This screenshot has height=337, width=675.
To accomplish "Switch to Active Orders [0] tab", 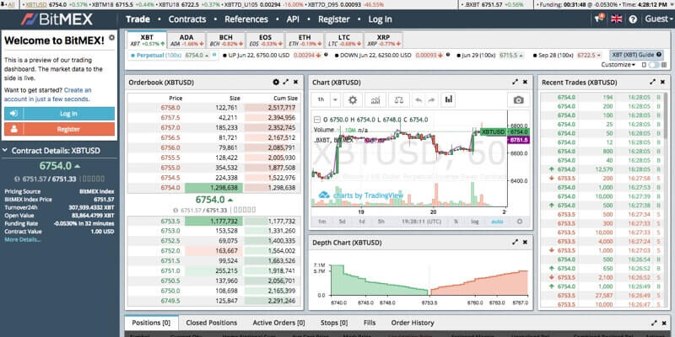I will click(x=279, y=323).
